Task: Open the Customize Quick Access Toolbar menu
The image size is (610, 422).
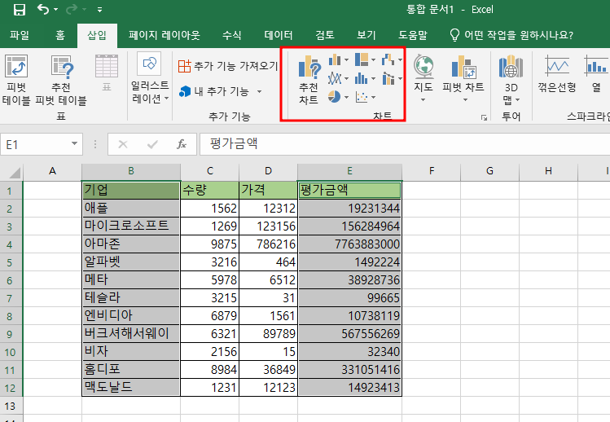Action: [100, 10]
